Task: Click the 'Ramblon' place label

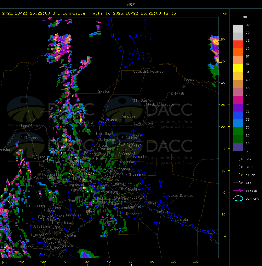Action: pyautogui.click(x=103, y=91)
